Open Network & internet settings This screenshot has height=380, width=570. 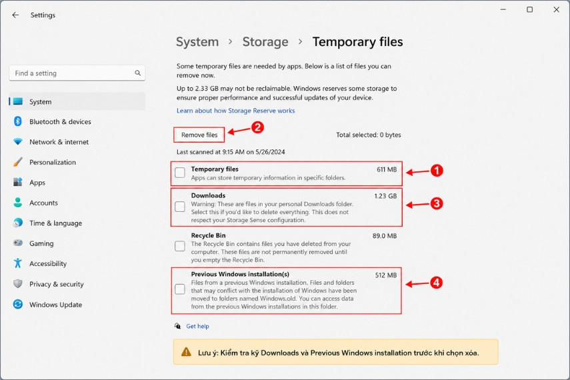[x=77, y=142]
